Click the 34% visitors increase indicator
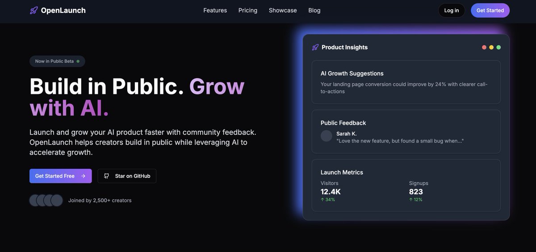This screenshot has height=252, width=536. pyautogui.click(x=328, y=199)
